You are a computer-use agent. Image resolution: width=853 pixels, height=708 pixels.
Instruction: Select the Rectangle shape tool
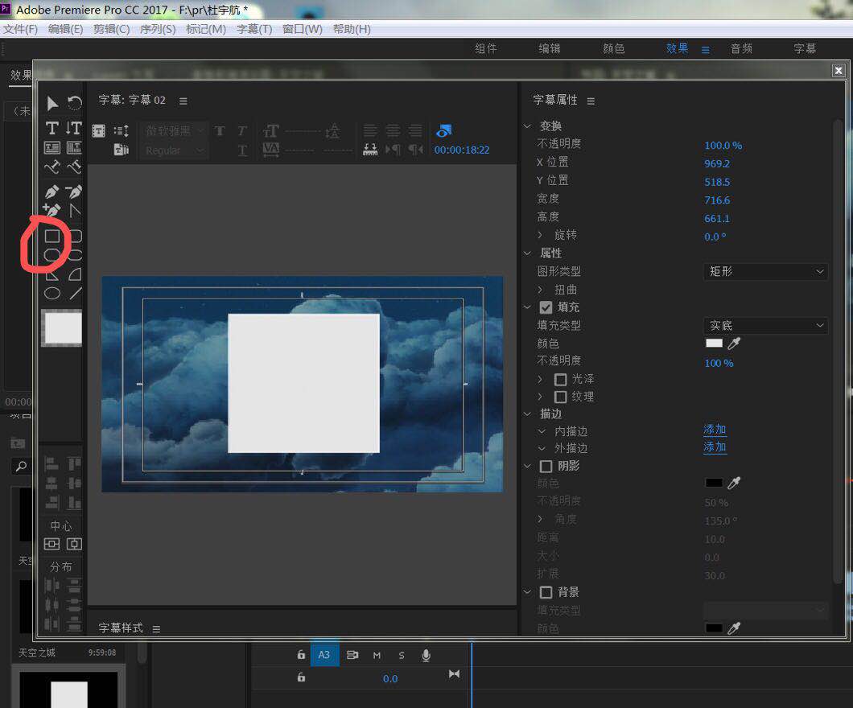[52, 236]
